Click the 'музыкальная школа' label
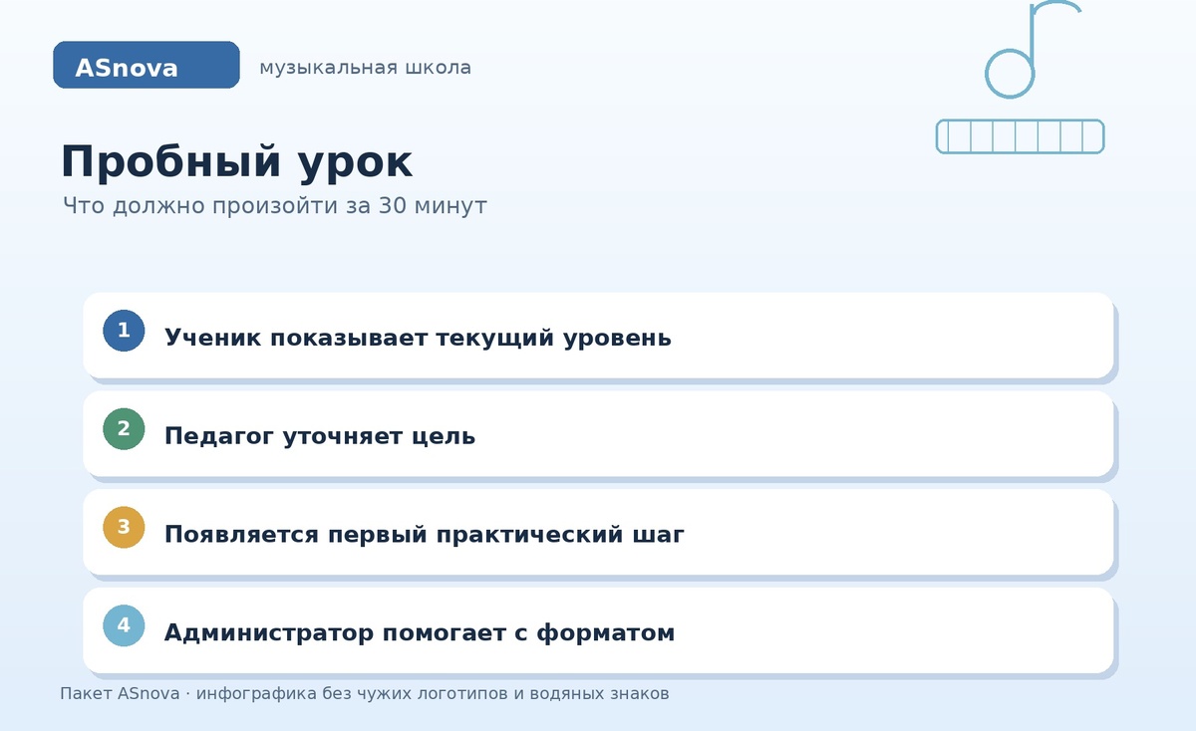The height and width of the screenshot is (731, 1196). click(366, 68)
